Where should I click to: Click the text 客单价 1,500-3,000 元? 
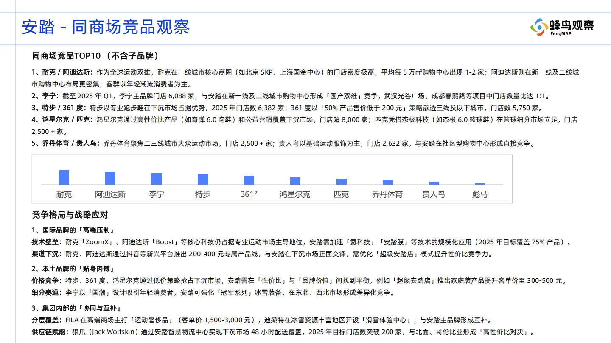[216, 320]
